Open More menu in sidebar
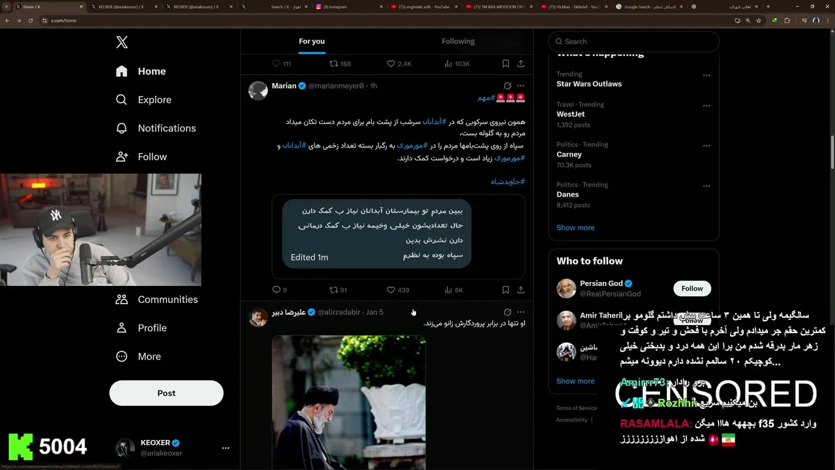The width and height of the screenshot is (835, 470). point(138,356)
